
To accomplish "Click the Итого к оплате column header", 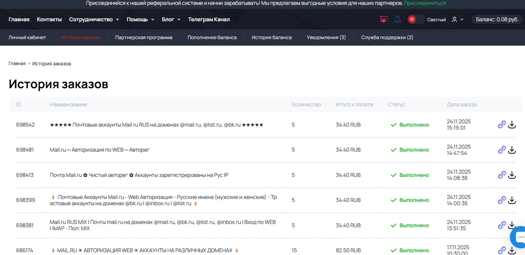I will tap(354, 104).
